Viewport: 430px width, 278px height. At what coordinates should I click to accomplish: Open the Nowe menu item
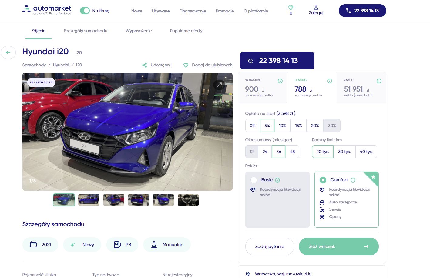pos(137,11)
